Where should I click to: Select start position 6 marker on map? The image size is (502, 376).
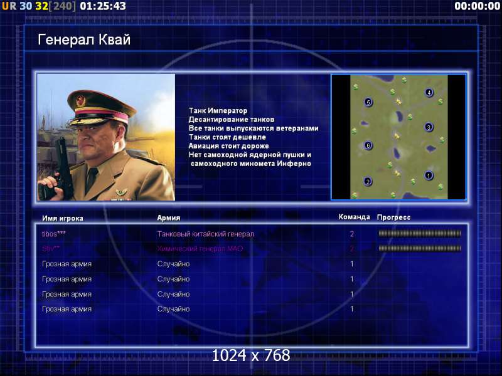coord(368,145)
